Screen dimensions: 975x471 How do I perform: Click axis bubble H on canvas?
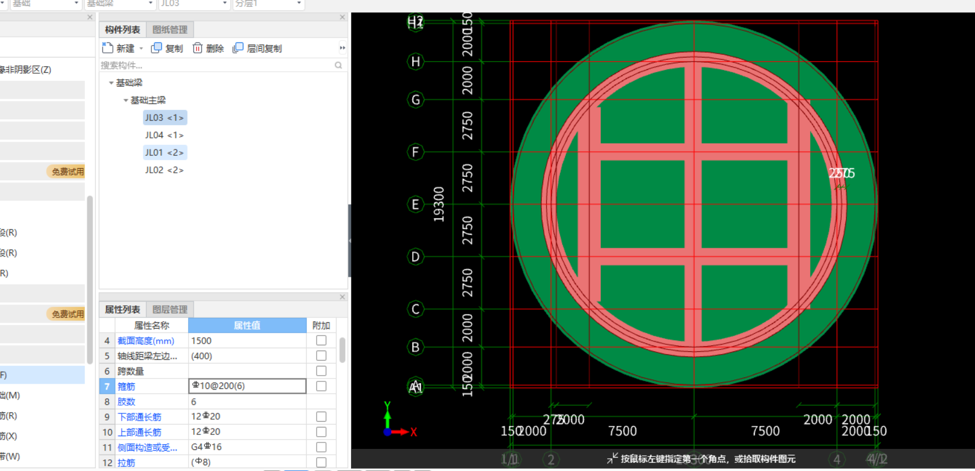pyautogui.click(x=415, y=61)
